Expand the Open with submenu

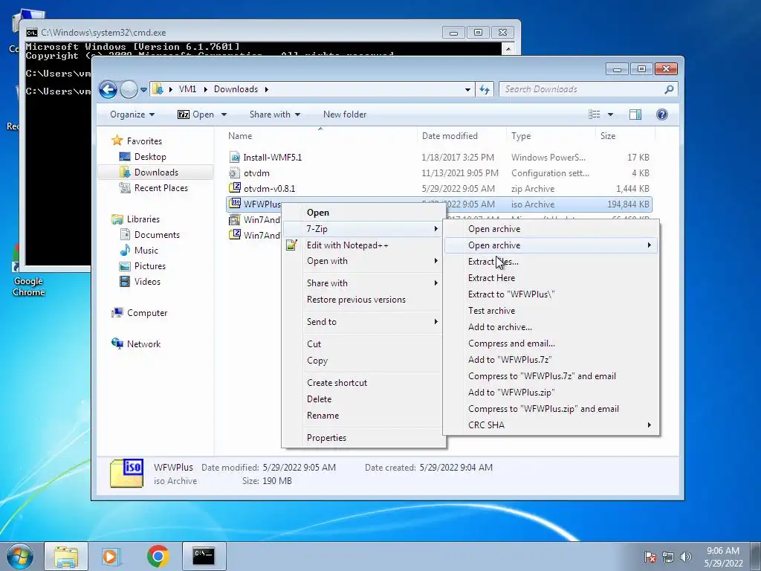363,261
